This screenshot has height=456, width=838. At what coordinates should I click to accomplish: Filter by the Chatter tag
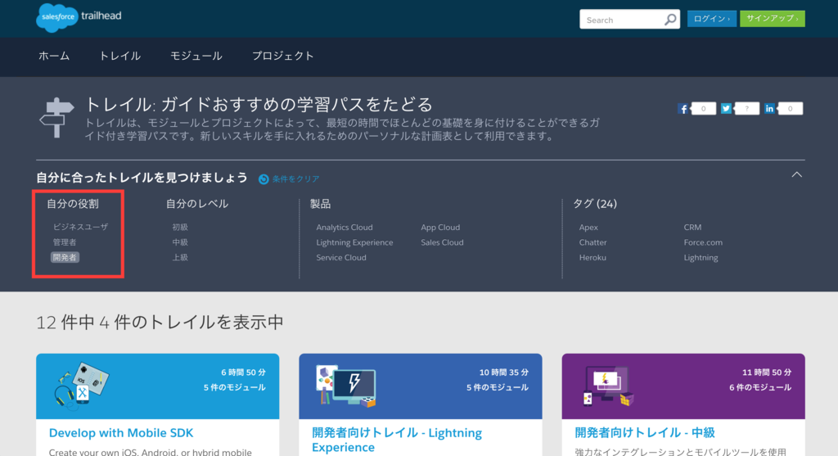592,242
